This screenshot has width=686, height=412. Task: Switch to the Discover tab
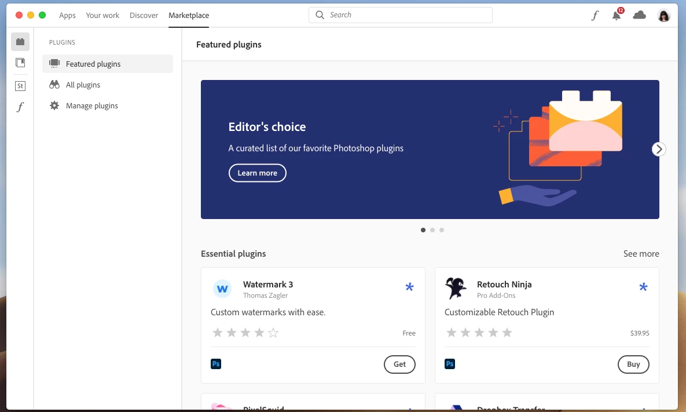(144, 15)
